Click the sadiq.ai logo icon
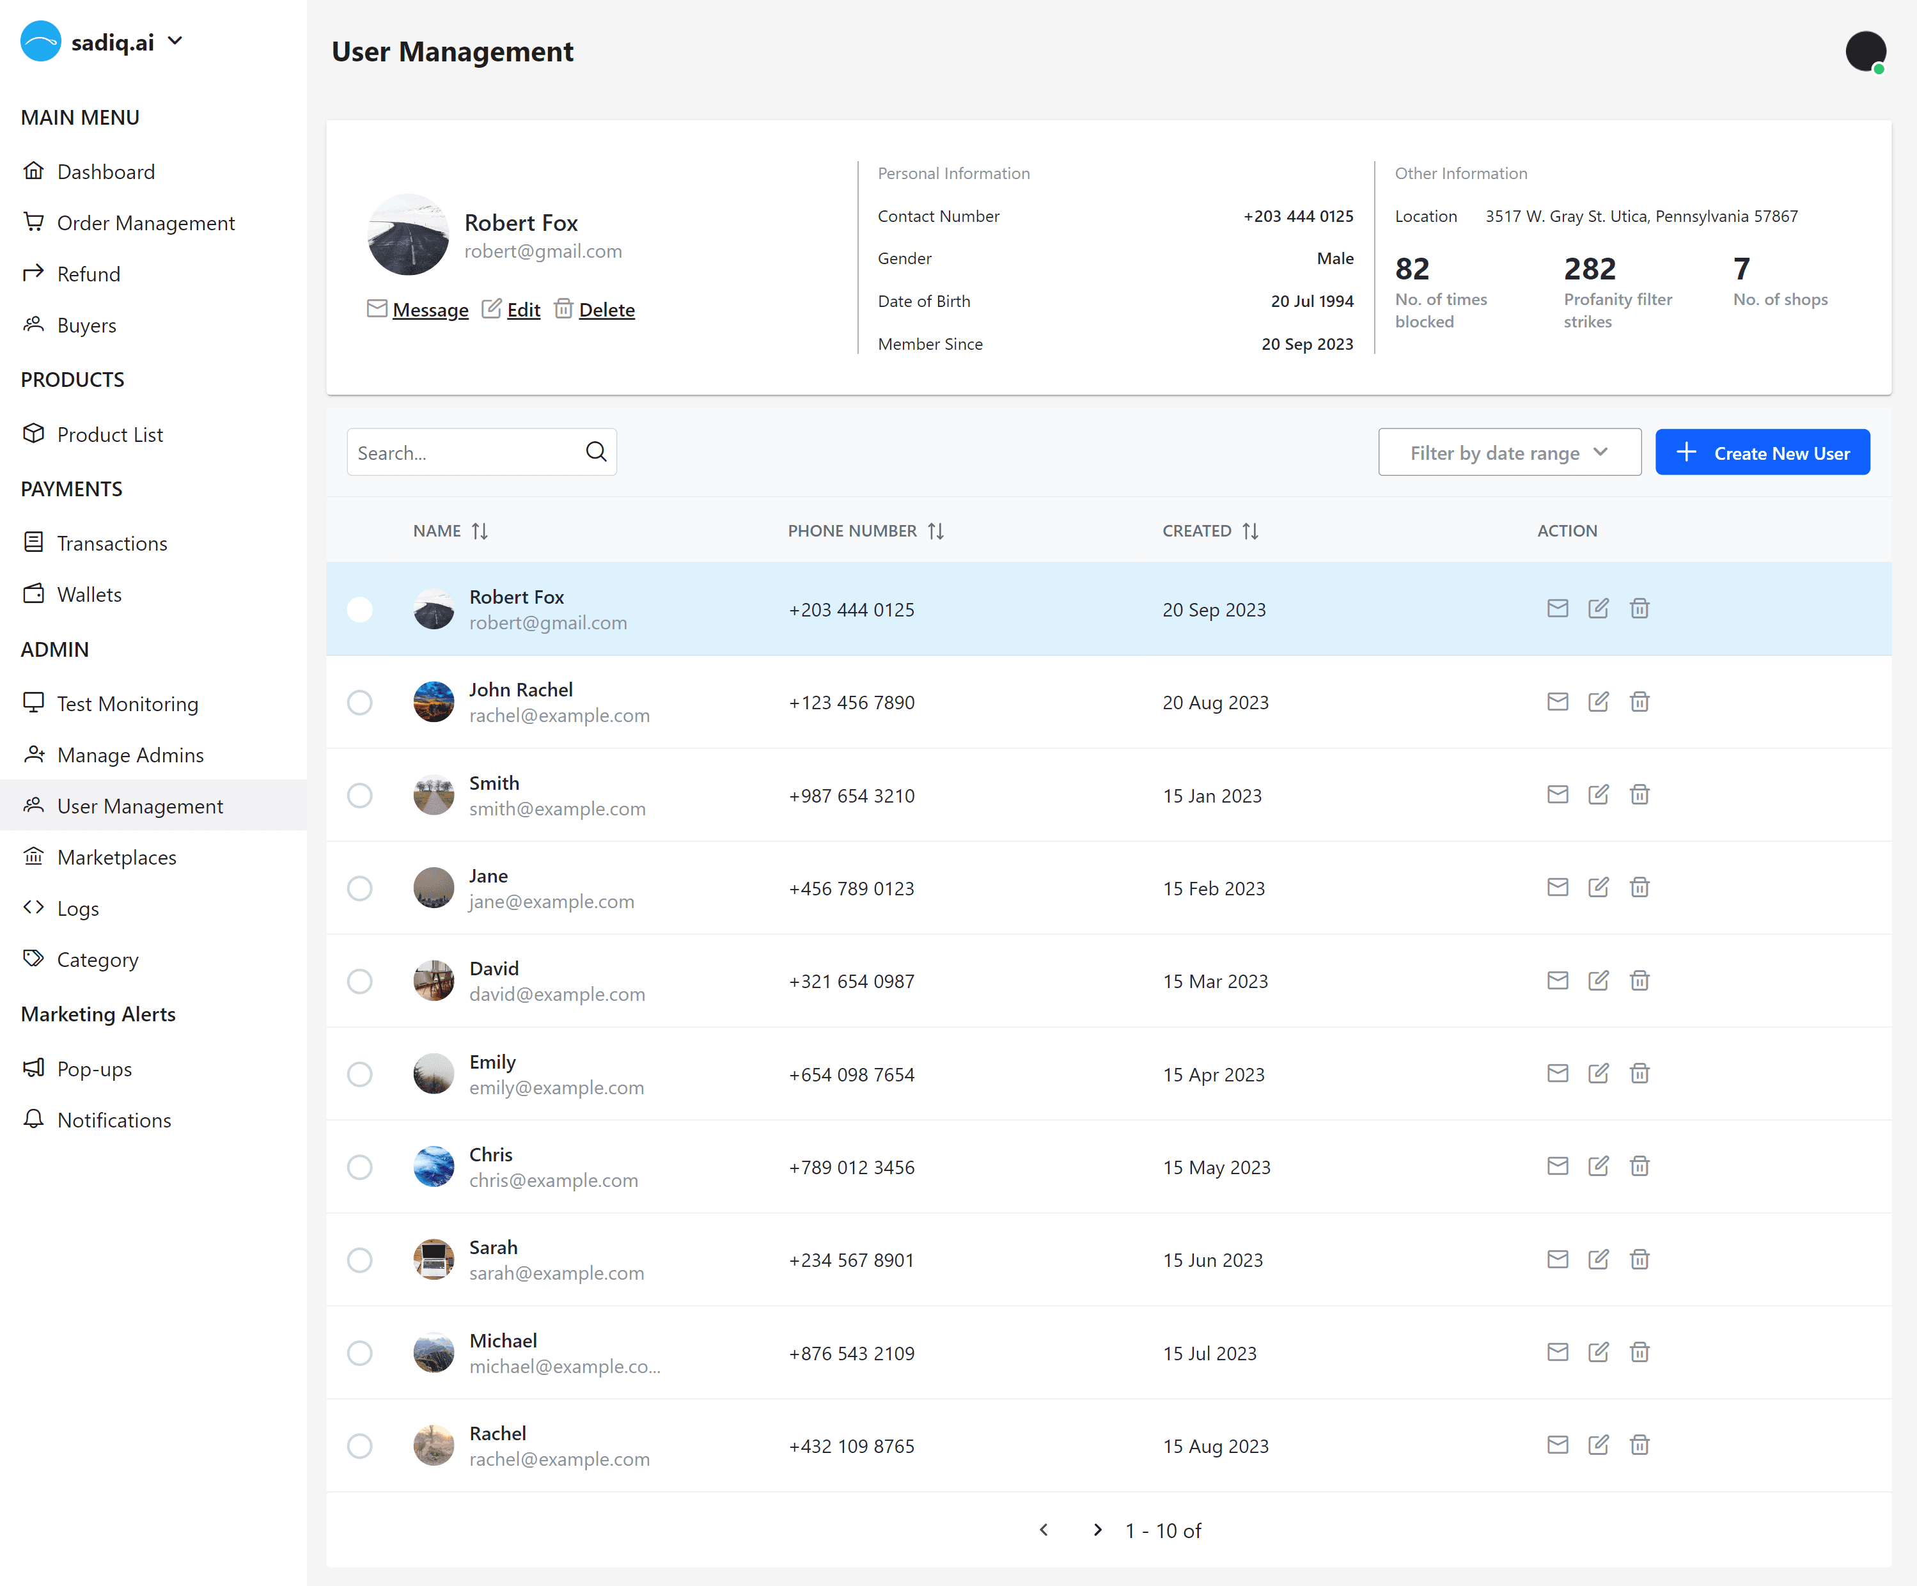 [x=40, y=41]
